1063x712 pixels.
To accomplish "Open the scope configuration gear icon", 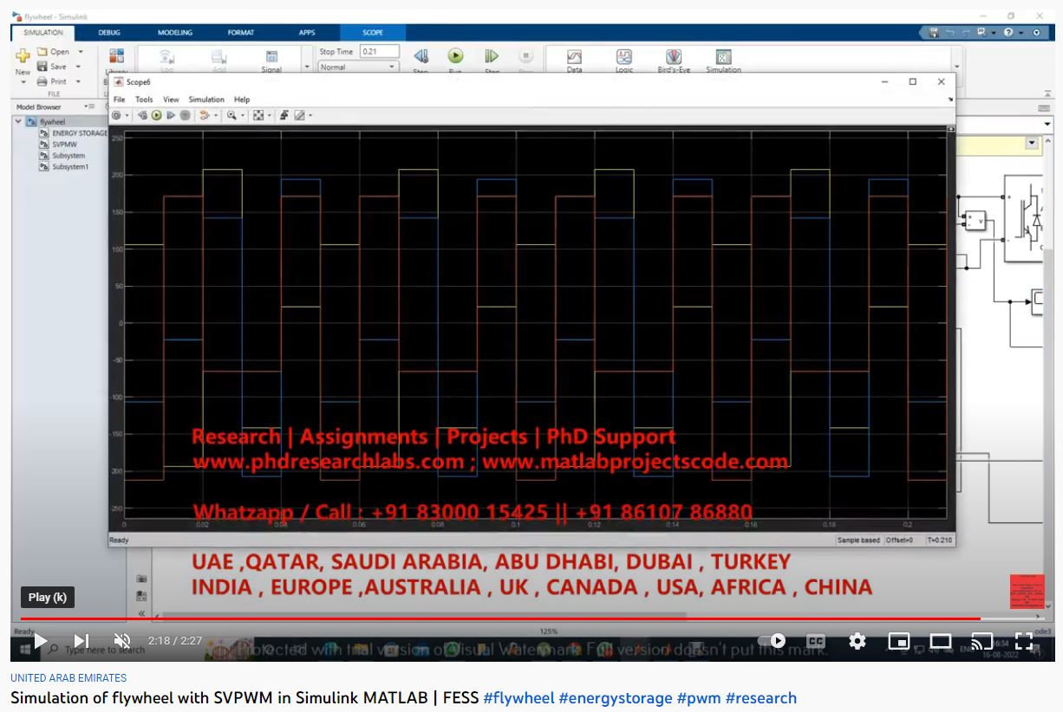I will point(117,115).
